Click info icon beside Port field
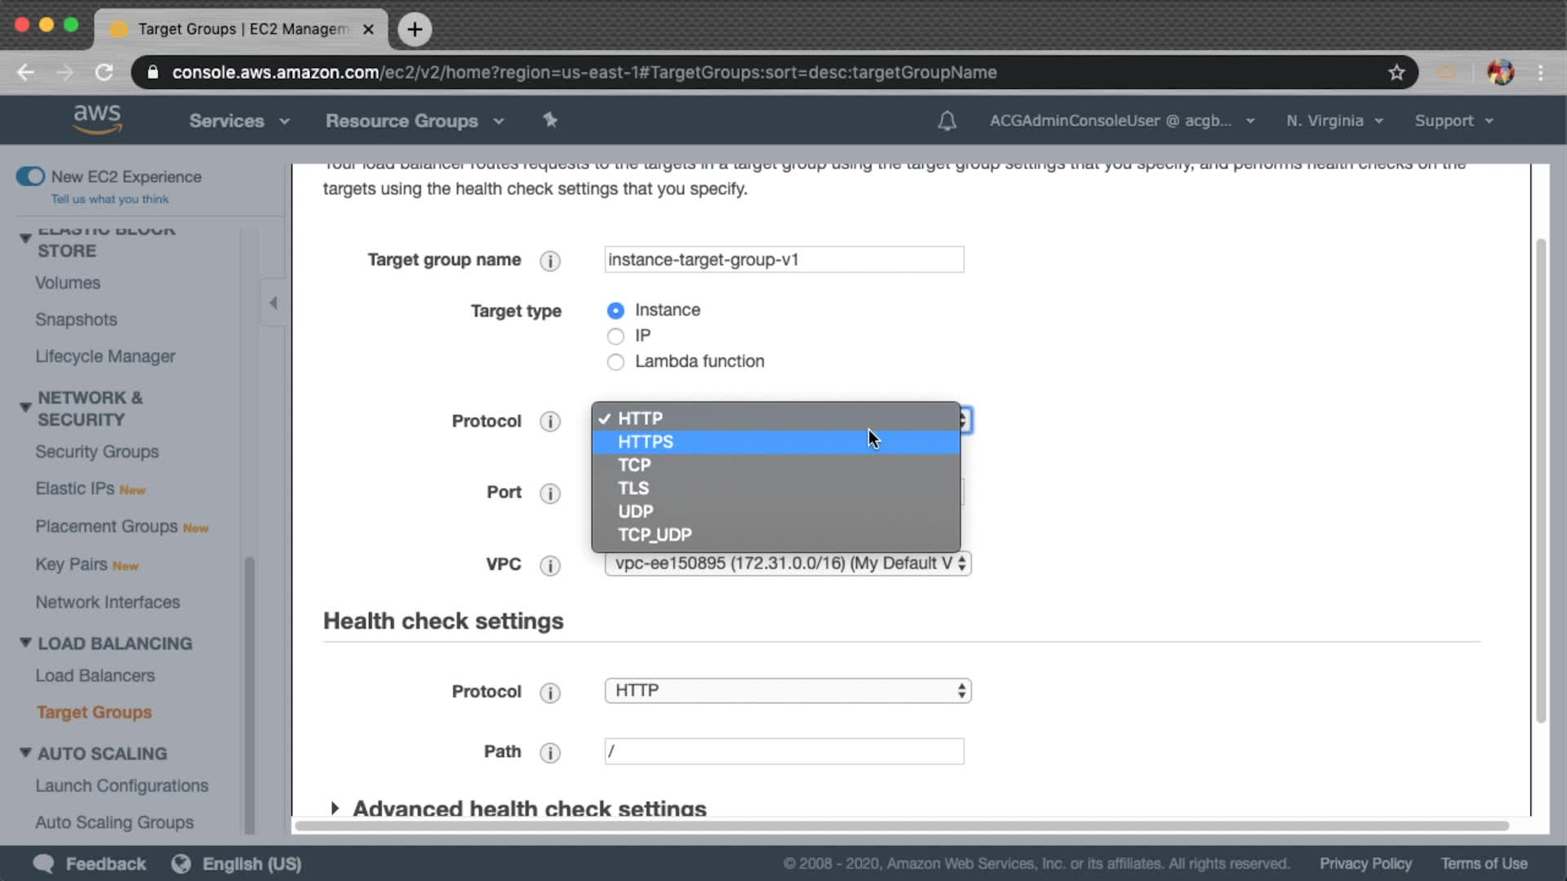The image size is (1567, 881). (550, 494)
